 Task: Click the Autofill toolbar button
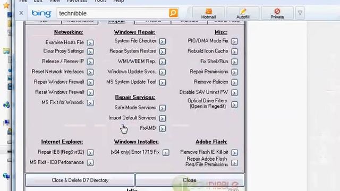point(243,13)
